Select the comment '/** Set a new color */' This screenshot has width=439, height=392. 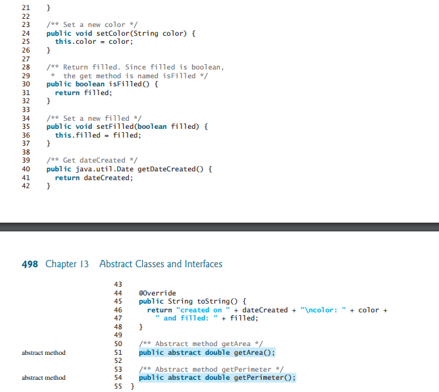(x=92, y=25)
